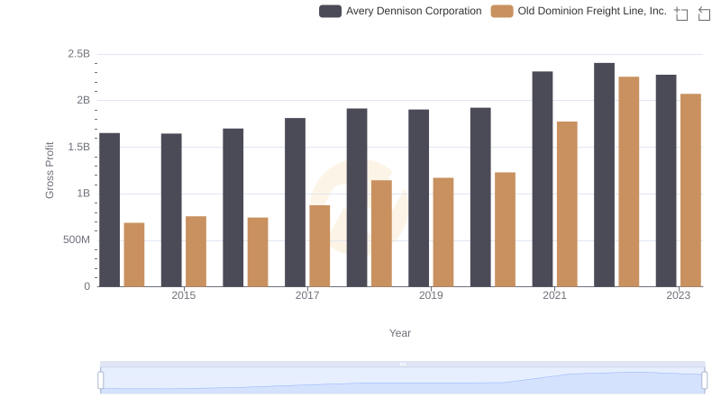Toggle Avery Dennison Corporation legend swatch
Screen dimensions: 721x415
click(330, 11)
